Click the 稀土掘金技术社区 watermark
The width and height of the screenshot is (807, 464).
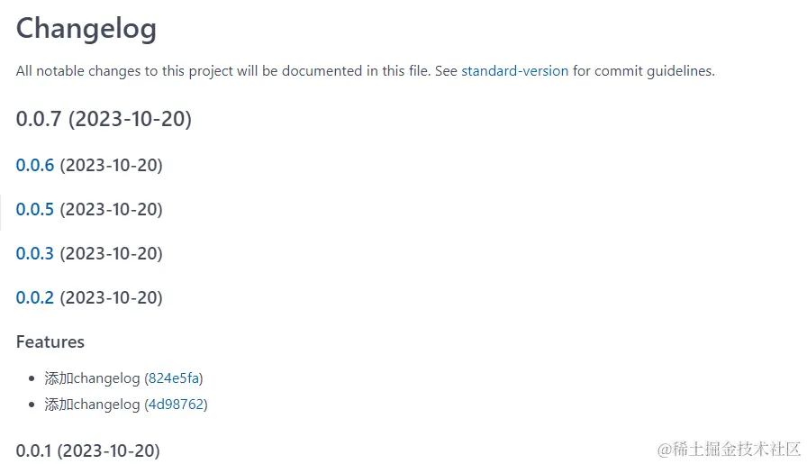click(729, 449)
